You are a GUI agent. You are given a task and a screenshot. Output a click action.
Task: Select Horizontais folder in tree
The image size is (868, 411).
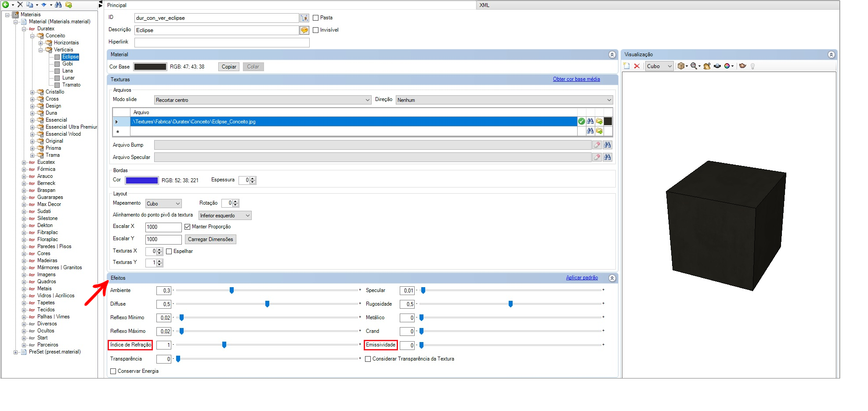coord(66,43)
